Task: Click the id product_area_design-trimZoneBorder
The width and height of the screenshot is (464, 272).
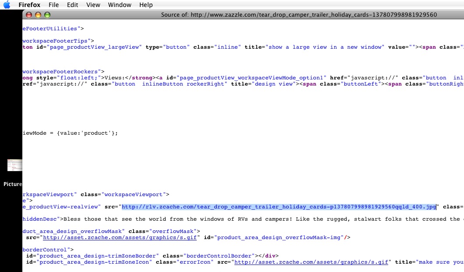Action: 98,256
